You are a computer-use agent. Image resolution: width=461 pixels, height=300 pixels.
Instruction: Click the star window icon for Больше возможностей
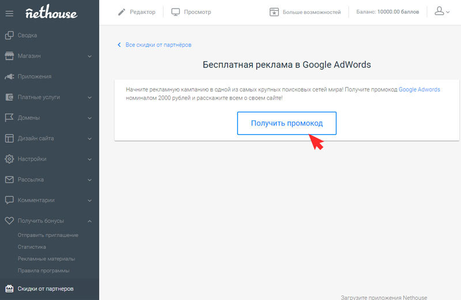click(274, 12)
